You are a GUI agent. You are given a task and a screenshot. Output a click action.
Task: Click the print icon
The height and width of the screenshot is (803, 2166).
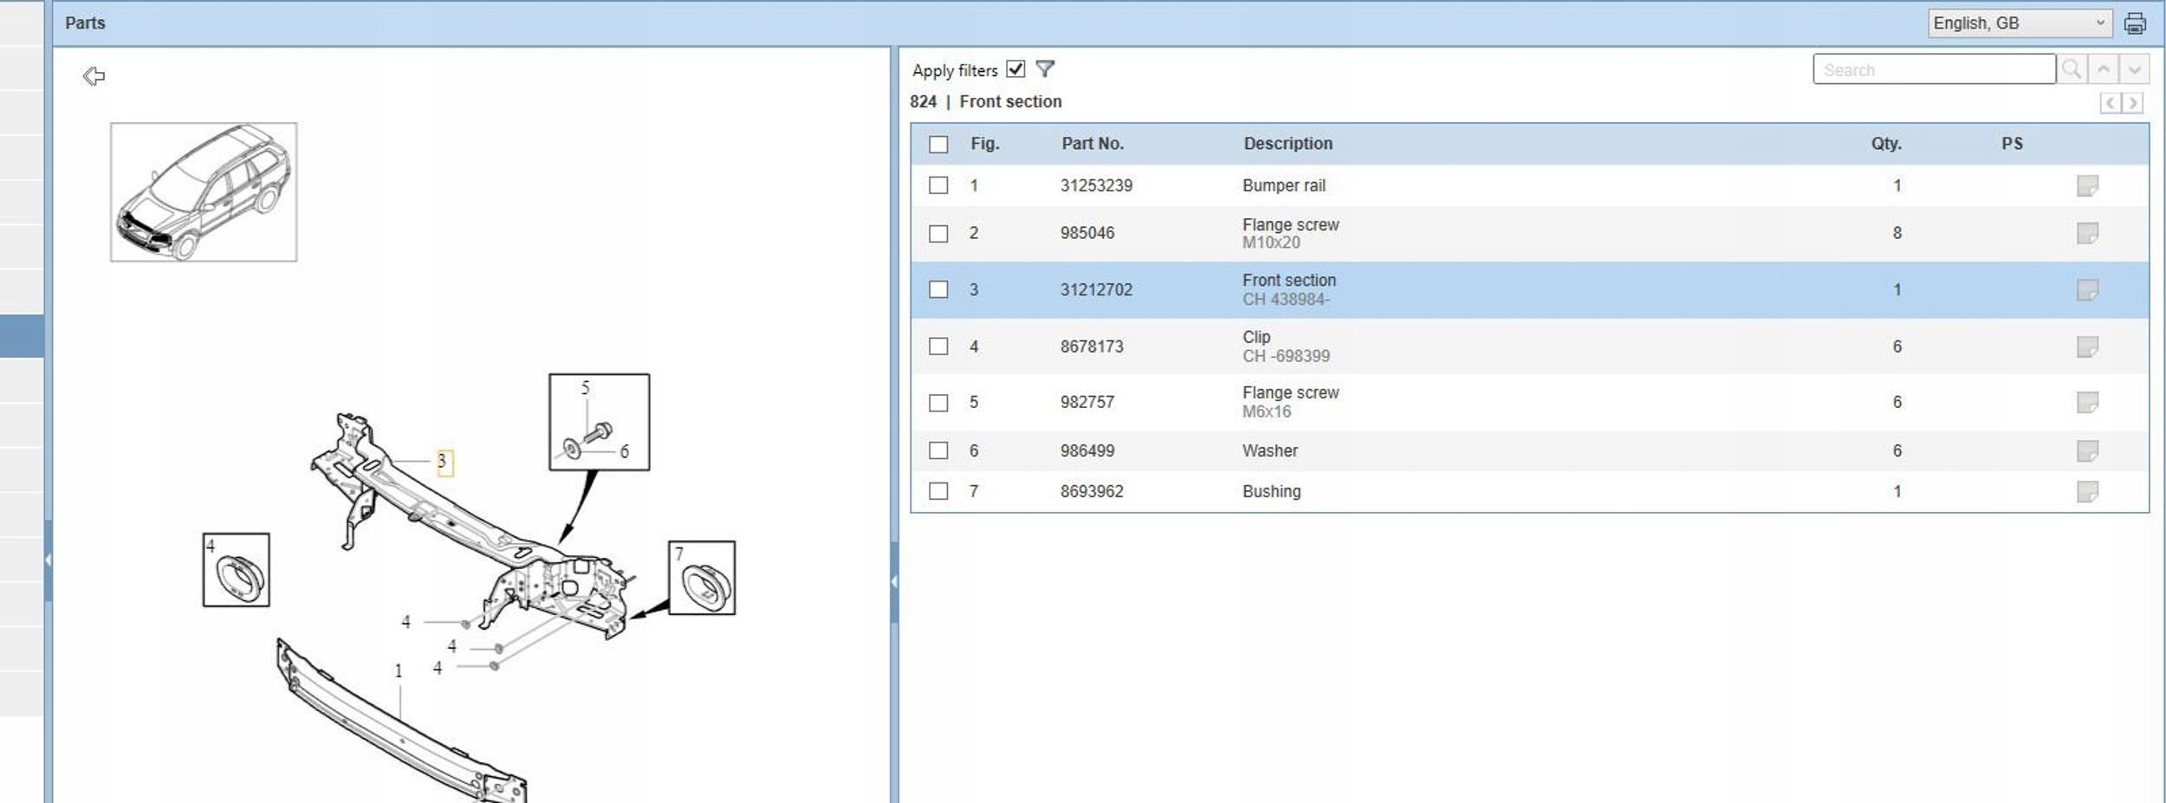coord(2135,23)
